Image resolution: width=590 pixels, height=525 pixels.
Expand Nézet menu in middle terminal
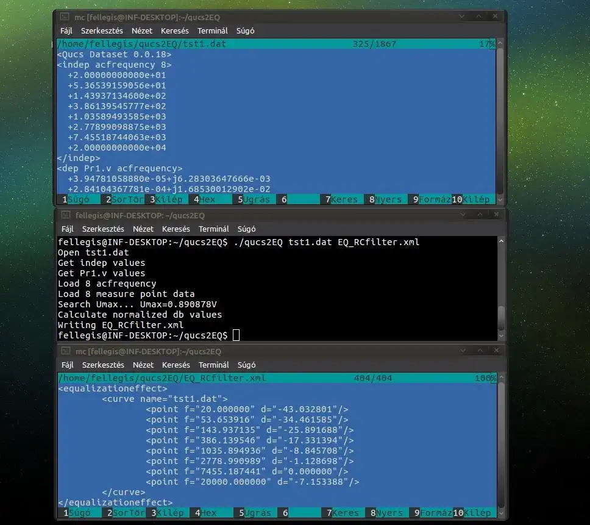143,229
